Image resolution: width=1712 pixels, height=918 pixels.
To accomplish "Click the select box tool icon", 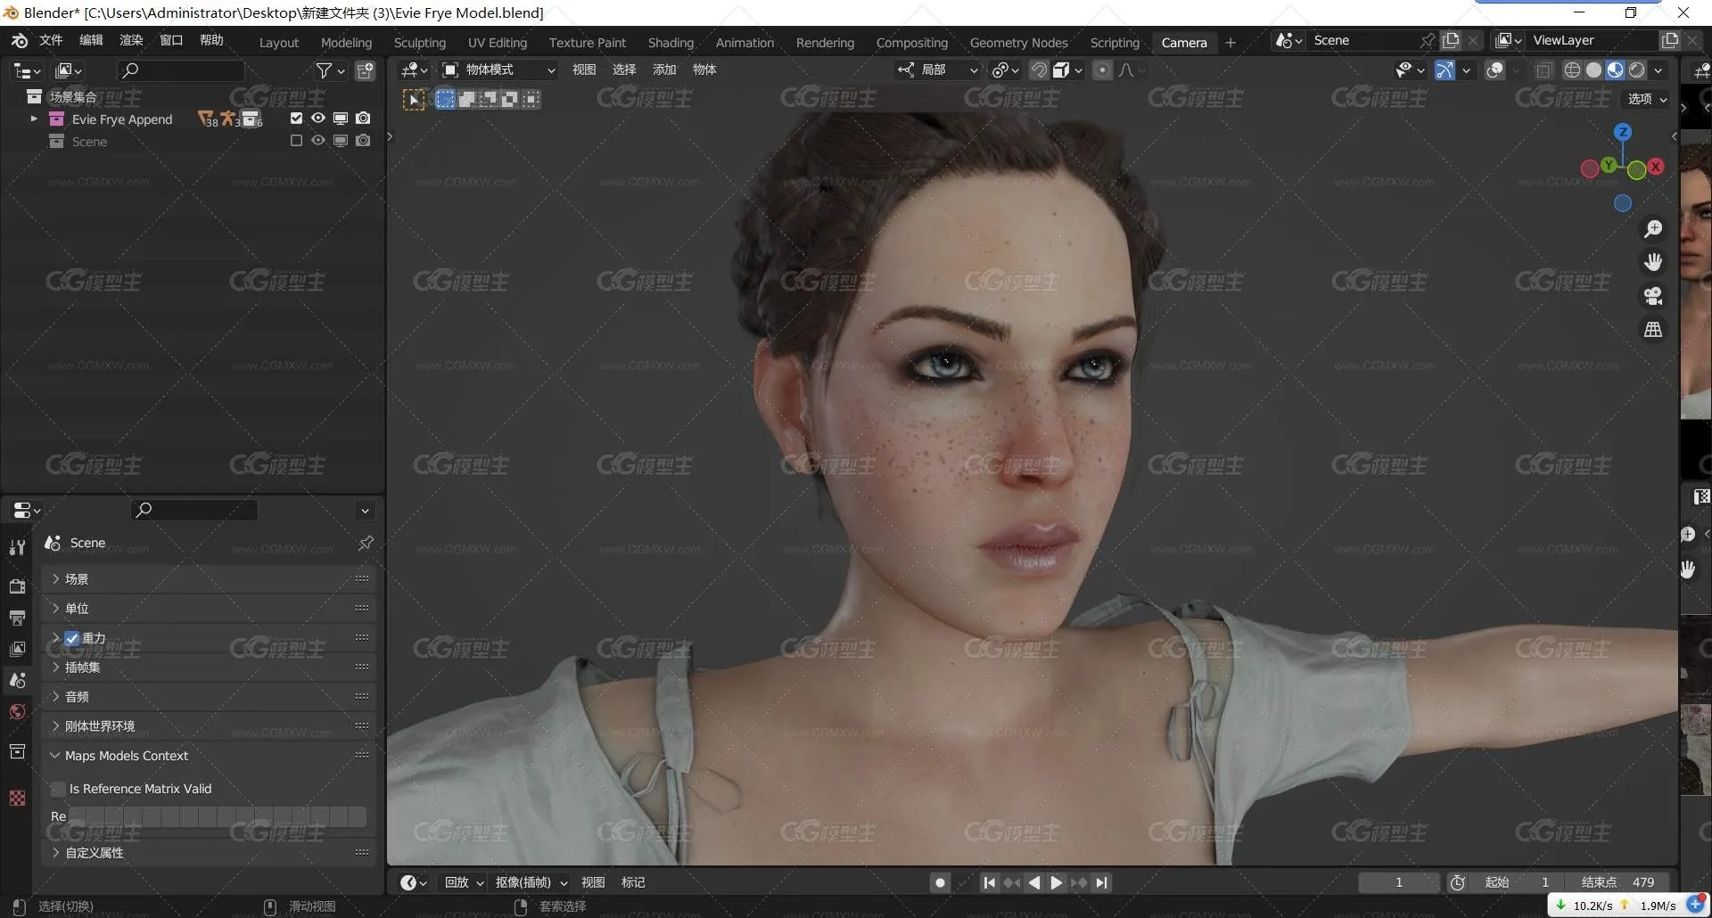I will pyautogui.click(x=414, y=100).
